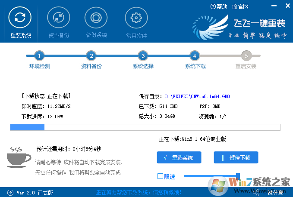Image resolution: width=293 pixels, height=197 pixels.
Task: Select step 3 系统选择 circle
Action: [x=142, y=55]
